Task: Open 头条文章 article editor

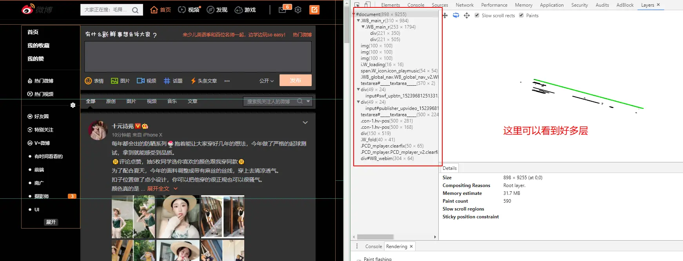Action: 203,81
